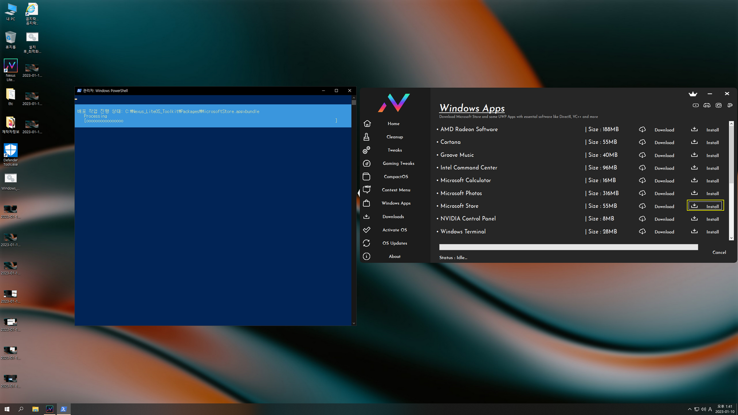Click the download progress bar
The height and width of the screenshot is (415, 738).
[x=568, y=247]
